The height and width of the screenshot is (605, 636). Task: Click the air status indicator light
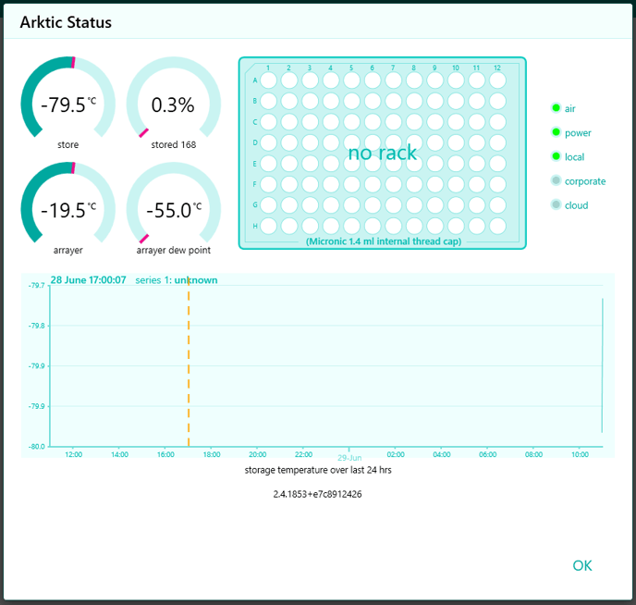pyautogui.click(x=556, y=108)
